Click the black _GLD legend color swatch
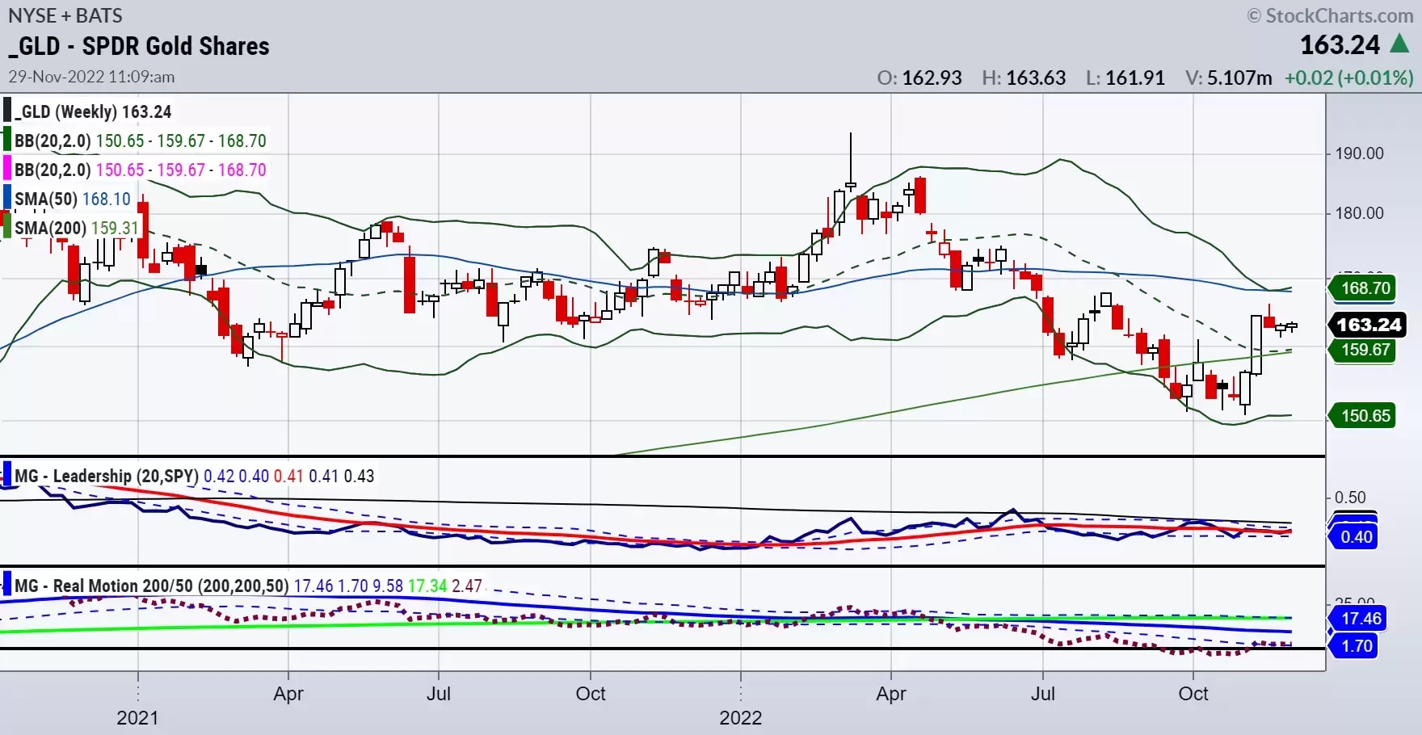The height and width of the screenshot is (735, 1422). pyautogui.click(x=7, y=111)
